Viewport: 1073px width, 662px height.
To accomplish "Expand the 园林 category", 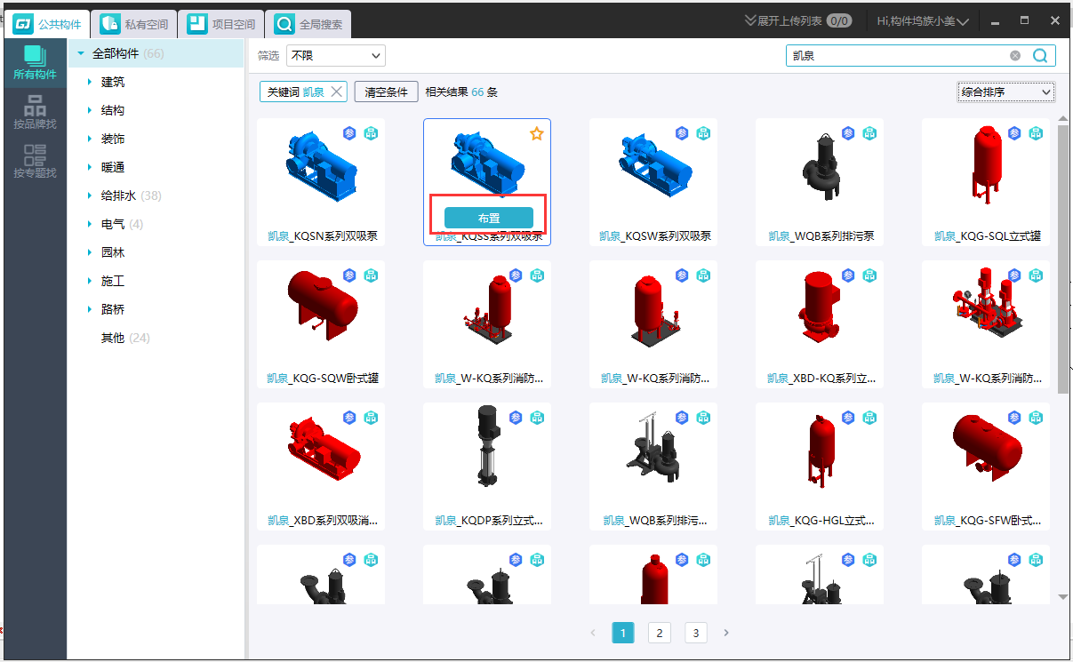I will pyautogui.click(x=90, y=252).
